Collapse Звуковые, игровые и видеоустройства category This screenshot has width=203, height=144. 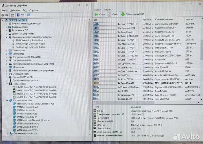(x=6, y=37)
